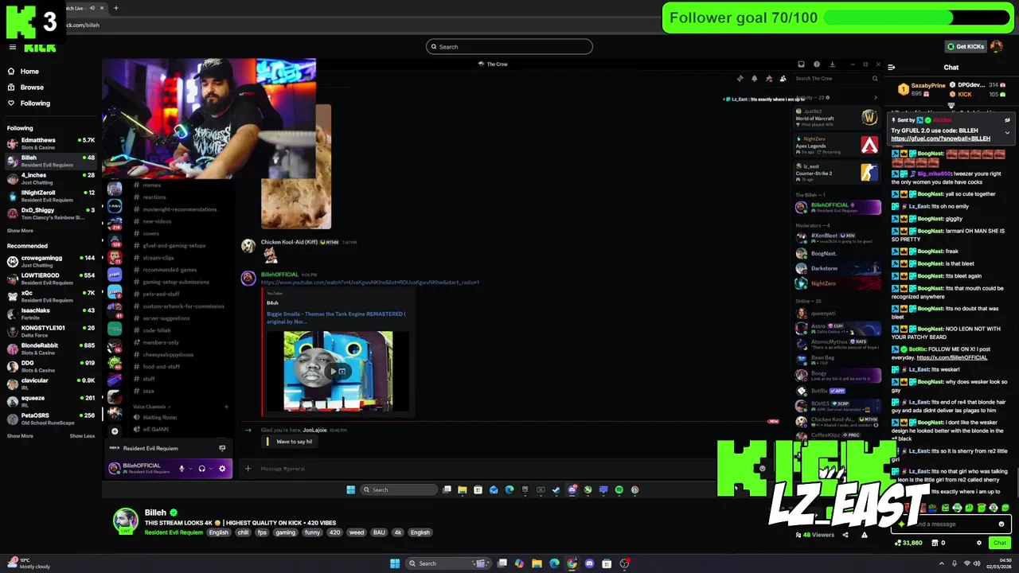Viewport: 1019px width, 573px height.
Task: Toggle Discord headphone deafen
Action: tap(201, 469)
